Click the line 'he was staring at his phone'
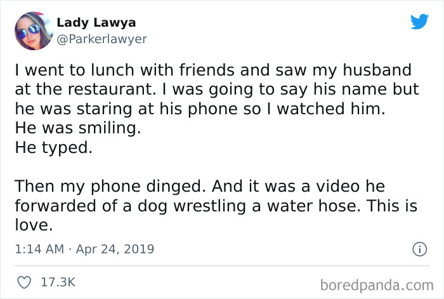 tap(200, 108)
